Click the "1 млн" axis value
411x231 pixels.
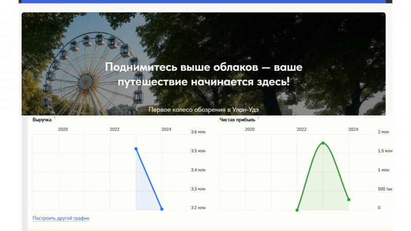(x=383, y=170)
